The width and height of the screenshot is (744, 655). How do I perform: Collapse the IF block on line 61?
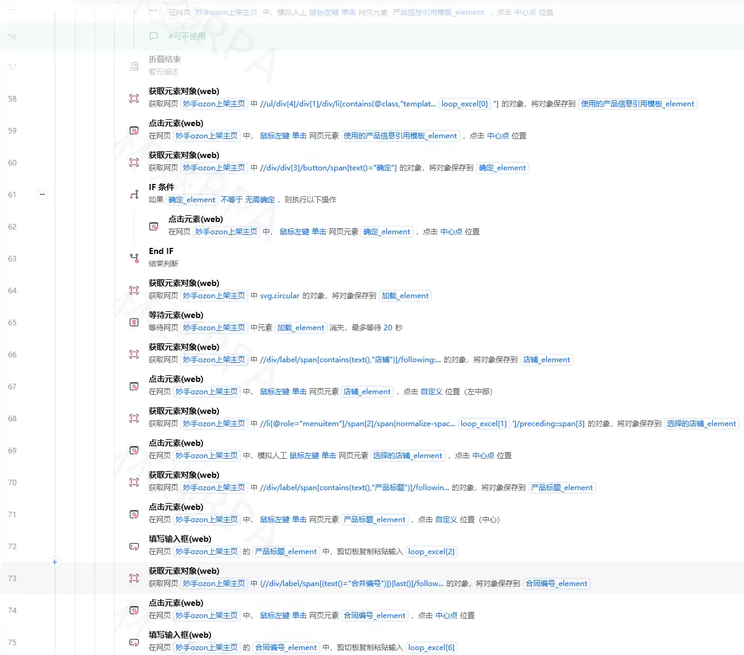point(42,194)
